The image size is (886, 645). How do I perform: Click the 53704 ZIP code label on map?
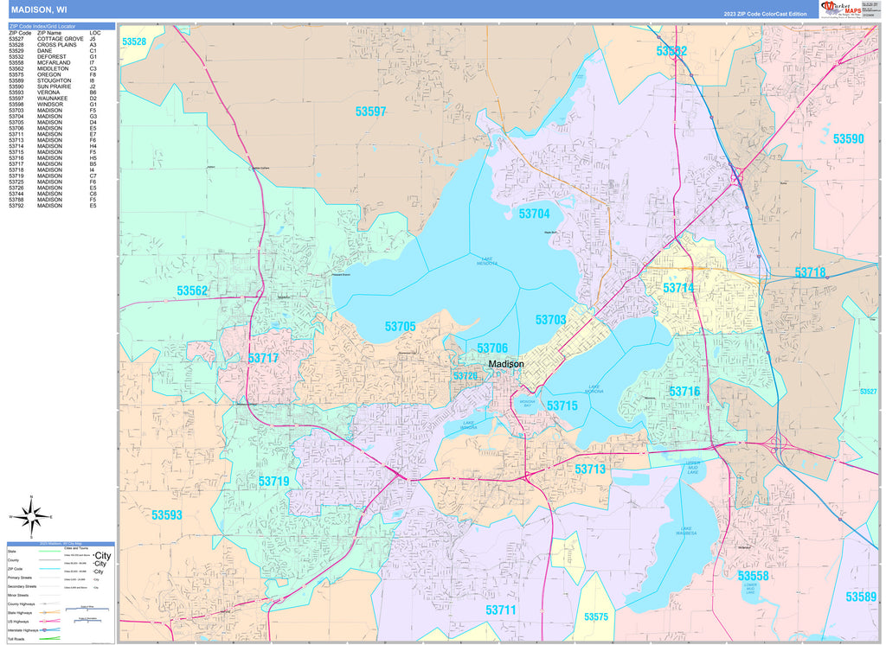(x=534, y=214)
